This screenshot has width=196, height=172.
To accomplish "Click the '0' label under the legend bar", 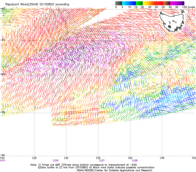I will (x=116, y=7).
